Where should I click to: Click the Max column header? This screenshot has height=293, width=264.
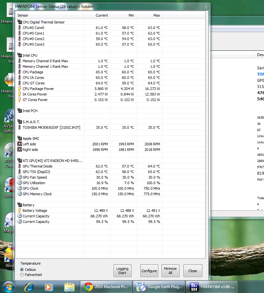(149, 15)
